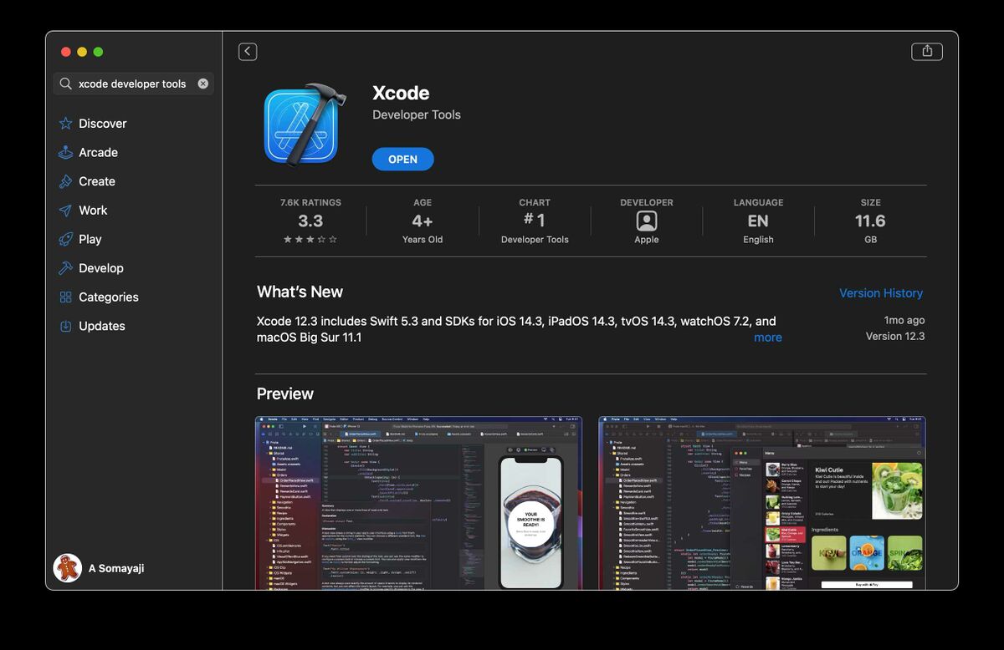Check the Updates section
Viewport: 1004px width, 650px height.
tap(101, 326)
